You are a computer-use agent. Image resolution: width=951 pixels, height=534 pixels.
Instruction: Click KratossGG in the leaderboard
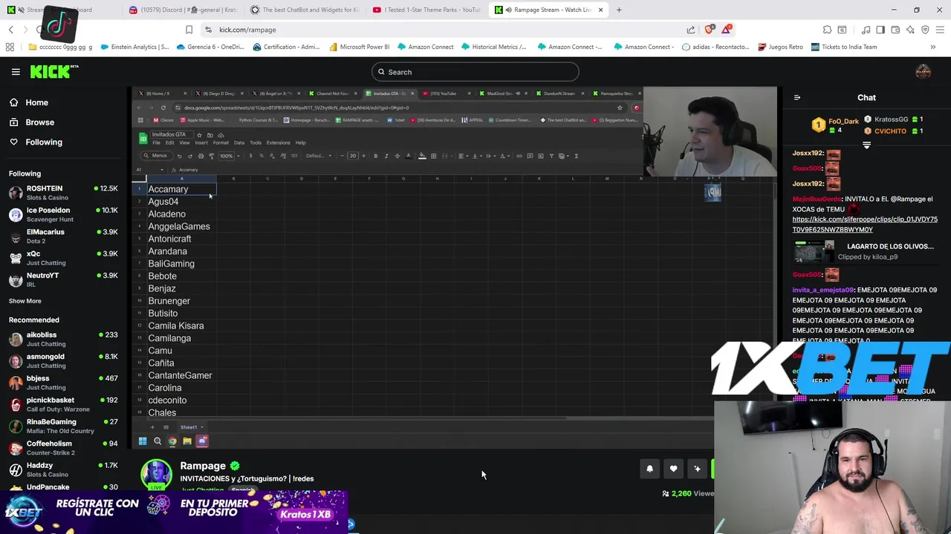(x=892, y=119)
